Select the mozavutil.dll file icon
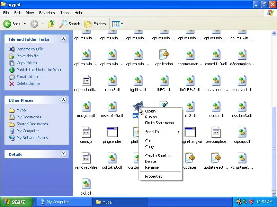 (242, 81)
